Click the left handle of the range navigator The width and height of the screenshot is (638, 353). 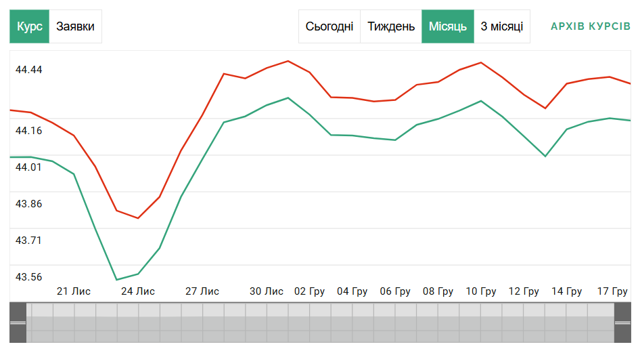18,323
